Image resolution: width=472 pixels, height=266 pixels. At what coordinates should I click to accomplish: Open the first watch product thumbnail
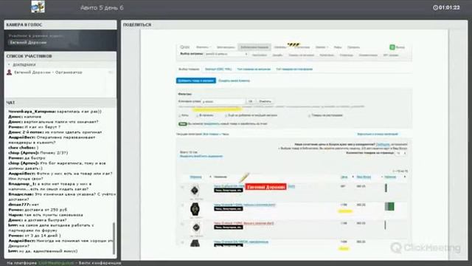[195, 191]
